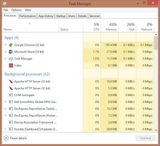Switch to the App history tab
The image size is (160, 146).
click(46, 16)
